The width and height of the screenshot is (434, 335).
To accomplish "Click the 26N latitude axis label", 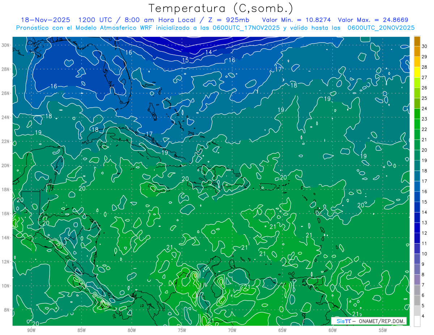I will [x=6, y=93].
